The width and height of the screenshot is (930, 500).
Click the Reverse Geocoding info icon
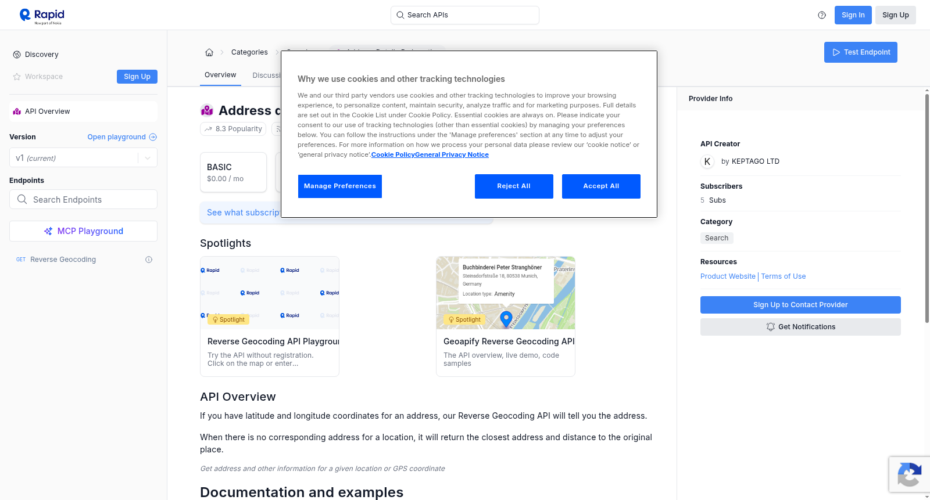pos(149,260)
